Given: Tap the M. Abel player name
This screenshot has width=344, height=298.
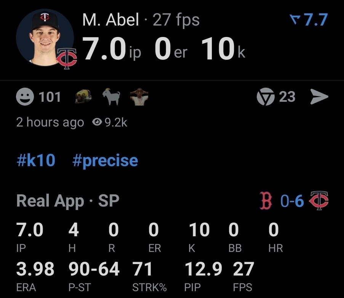Looking at the screenshot, I should pos(110,20).
